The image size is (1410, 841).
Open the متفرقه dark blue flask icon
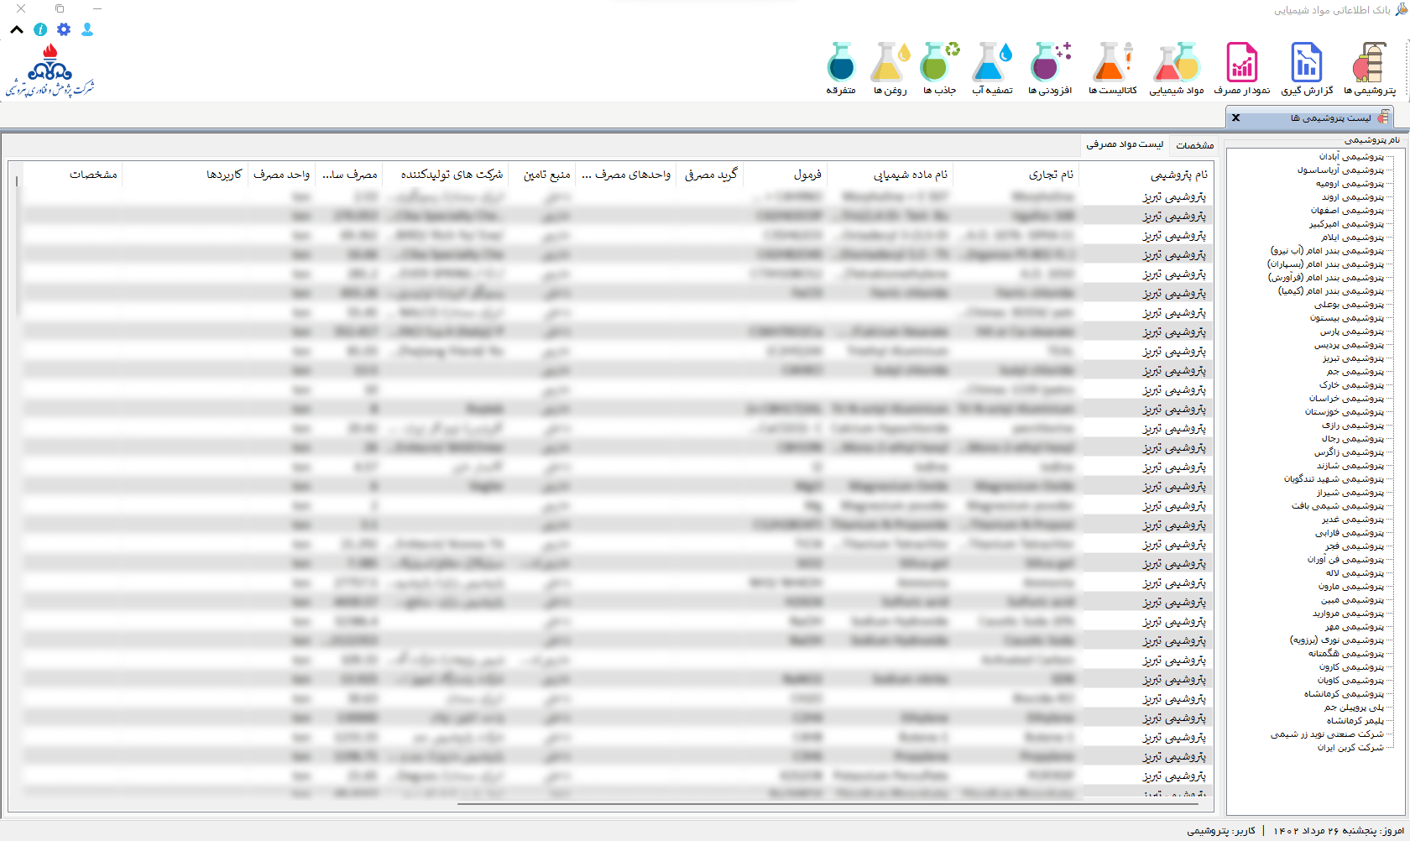click(841, 69)
